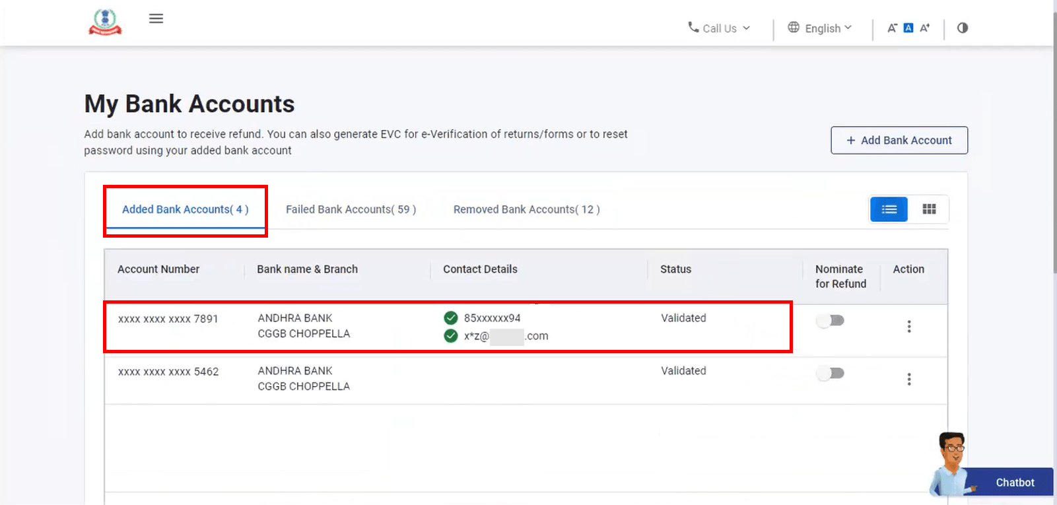
Task: Nominate account ending 7891 for refund
Action: click(831, 321)
